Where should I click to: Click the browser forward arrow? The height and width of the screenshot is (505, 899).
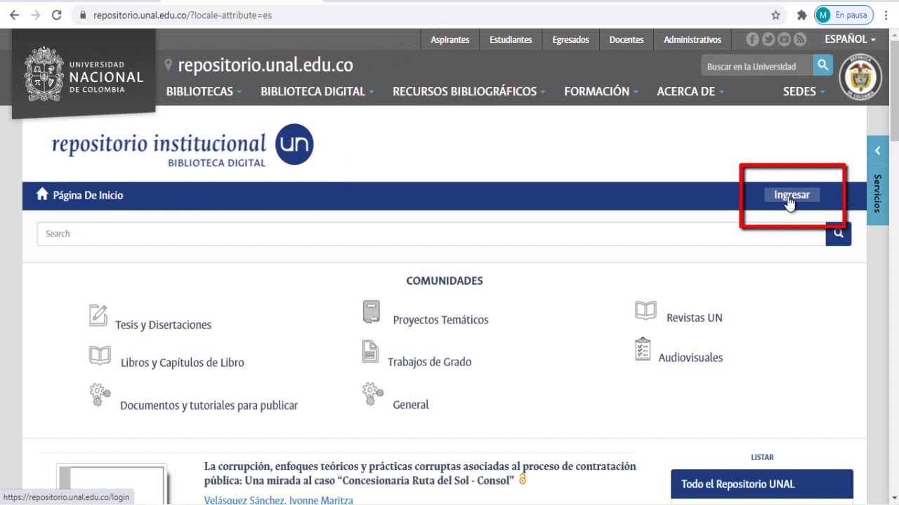pos(35,15)
